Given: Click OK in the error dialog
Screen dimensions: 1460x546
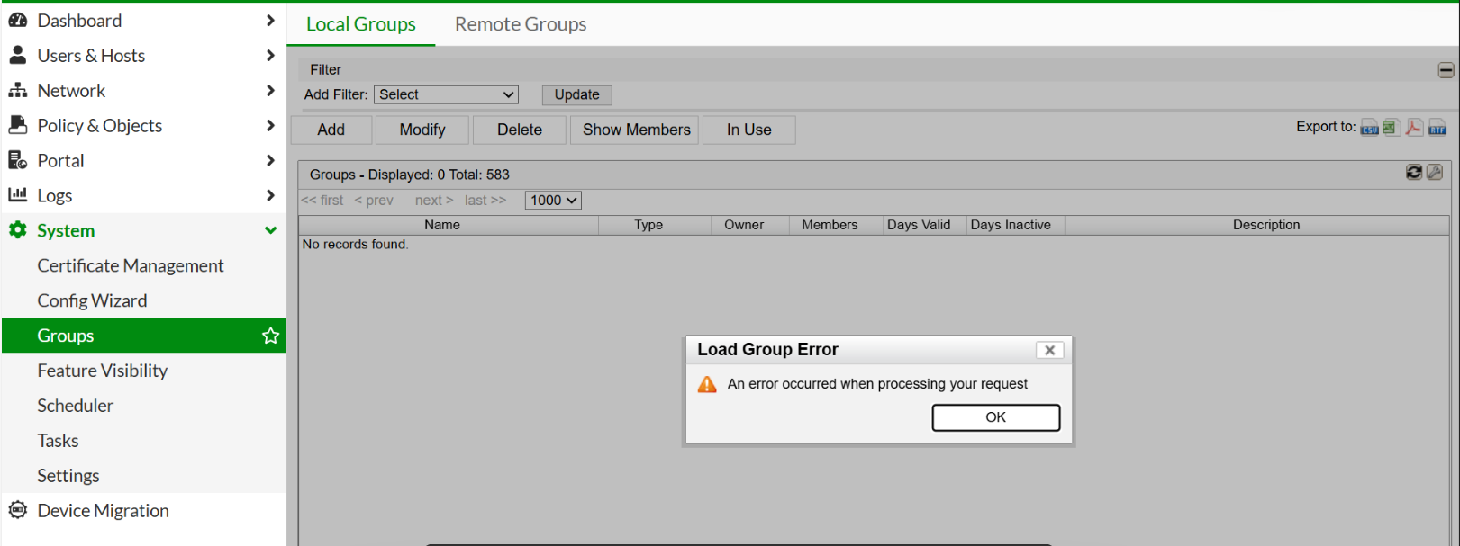Looking at the screenshot, I should pyautogui.click(x=996, y=417).
